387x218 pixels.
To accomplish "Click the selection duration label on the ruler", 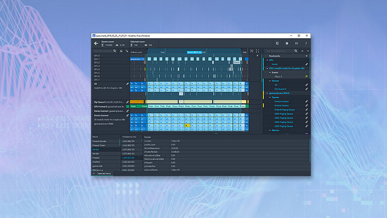I will [x=194, y=52].
